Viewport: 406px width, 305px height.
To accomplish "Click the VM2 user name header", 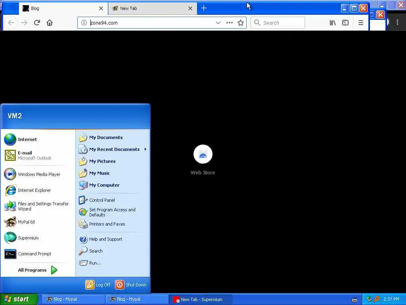I will coord(15,116).
